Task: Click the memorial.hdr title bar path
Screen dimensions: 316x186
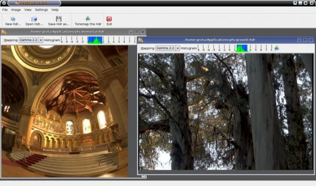Action: [x=67, y=32]
